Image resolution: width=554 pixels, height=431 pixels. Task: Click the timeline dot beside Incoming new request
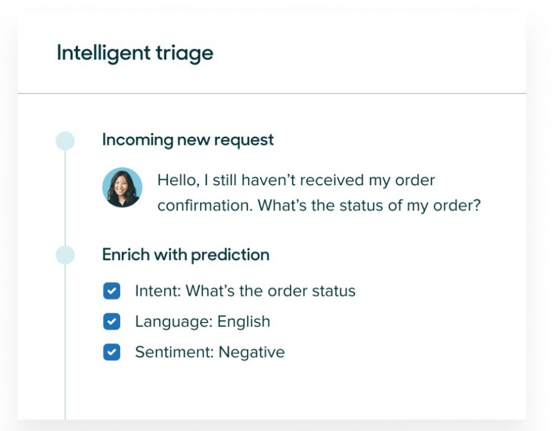(65, 141)
